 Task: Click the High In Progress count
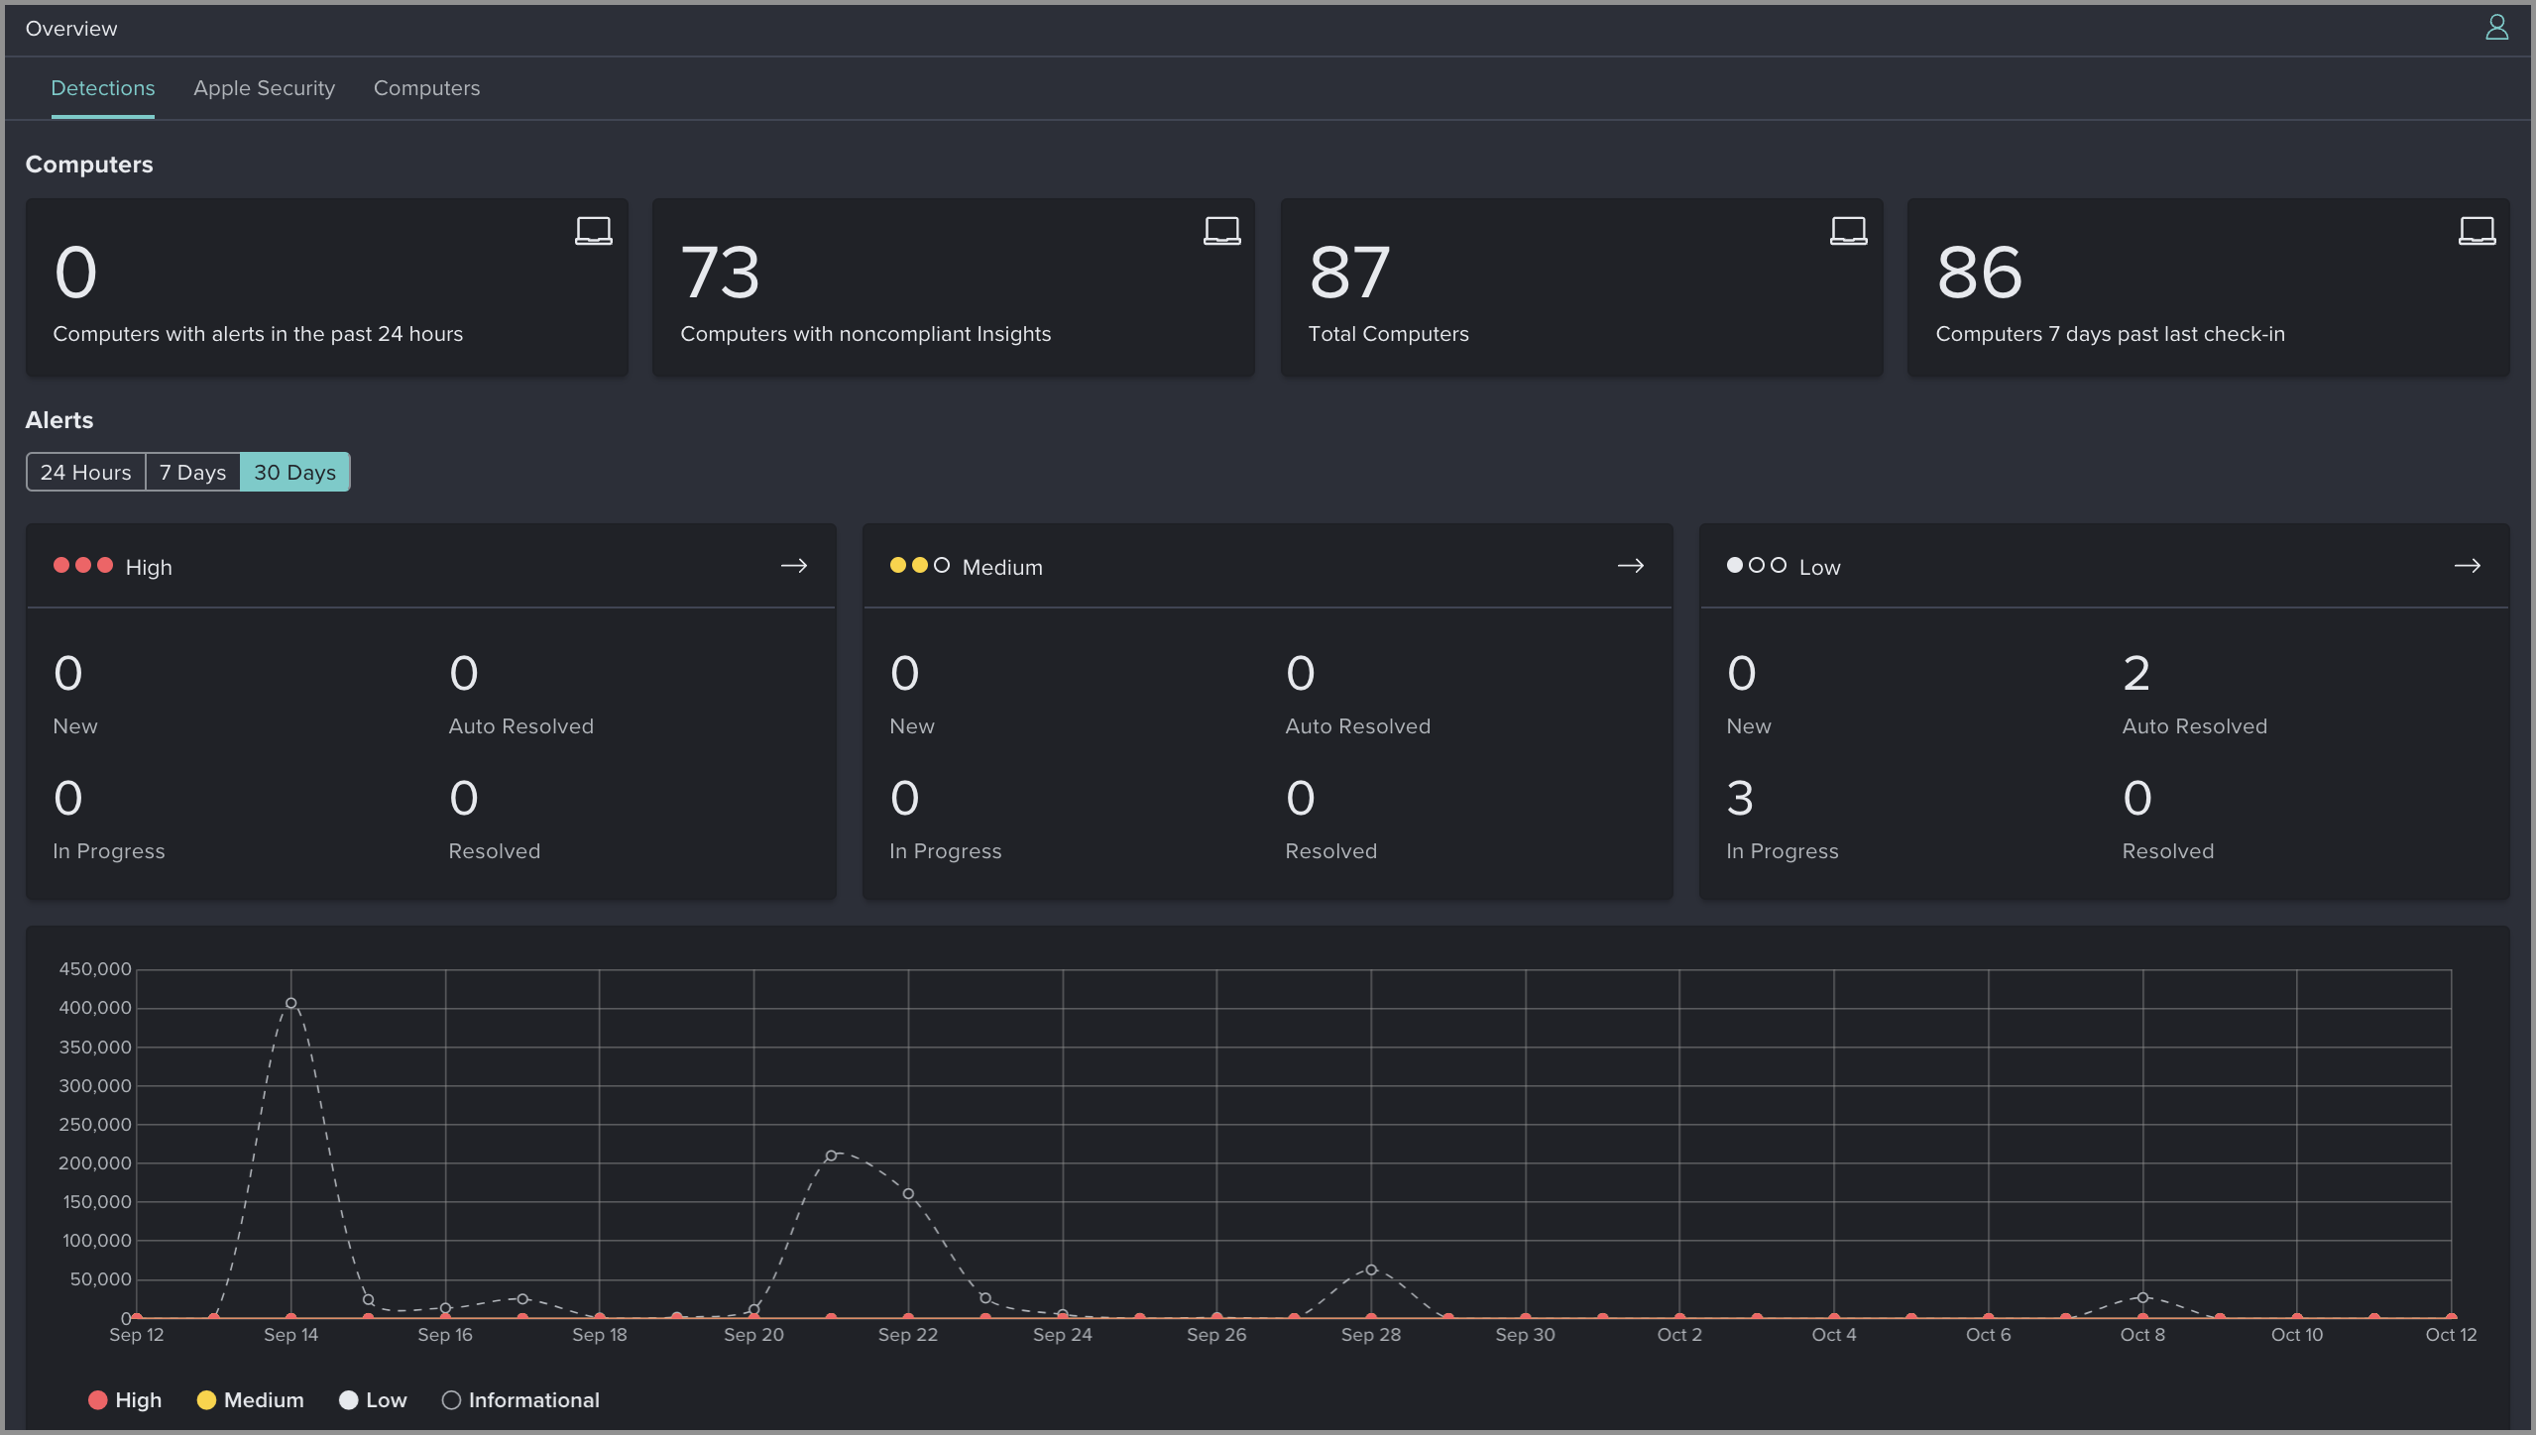pos(67,799)
